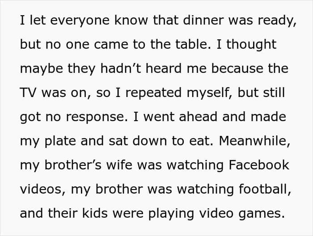Click the word "everyone" in the first line
Screen dimensions: 313x236
[x=80, y=21]
